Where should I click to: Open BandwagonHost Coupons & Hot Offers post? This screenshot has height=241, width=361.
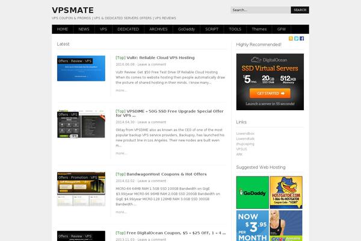tap(167, 174)
